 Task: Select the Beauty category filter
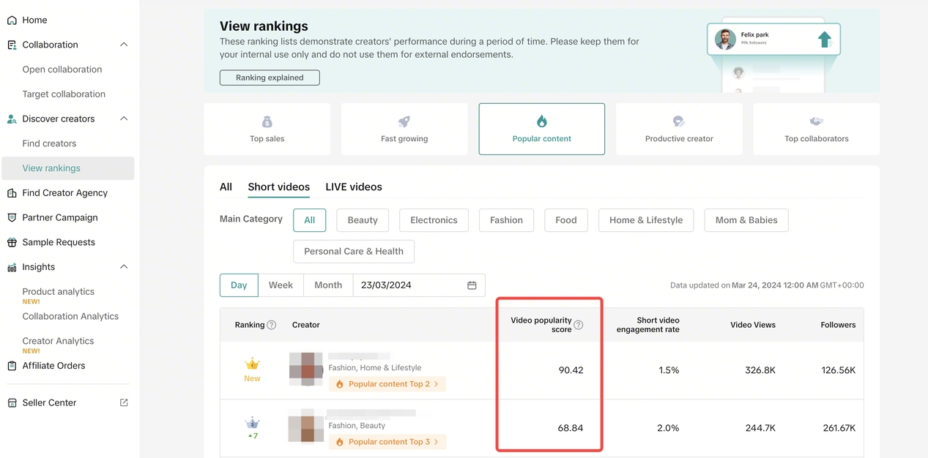point(363,220)
